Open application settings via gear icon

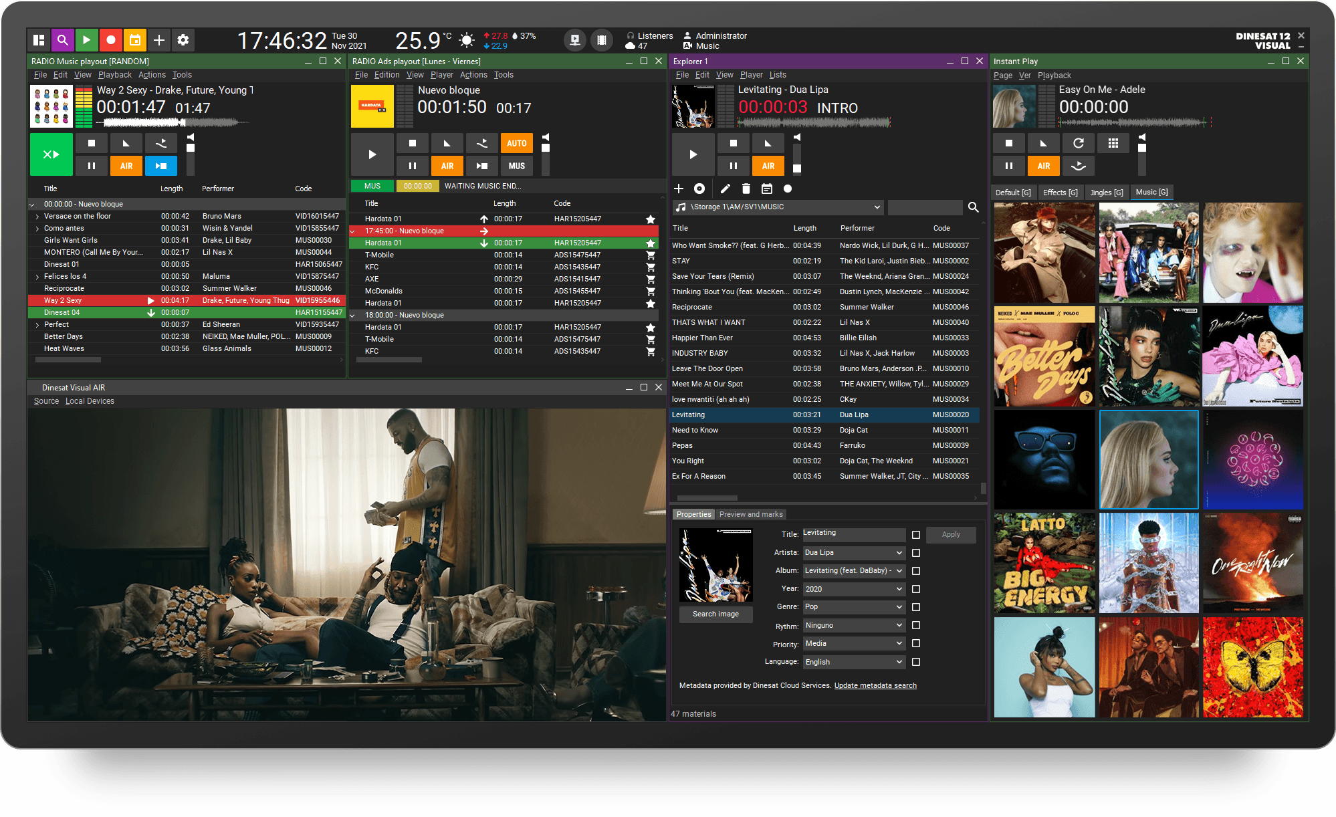click(183, 40)
